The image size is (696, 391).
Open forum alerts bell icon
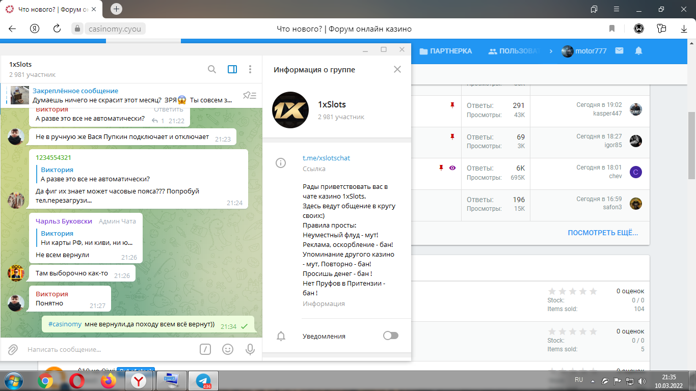(638, 51)
